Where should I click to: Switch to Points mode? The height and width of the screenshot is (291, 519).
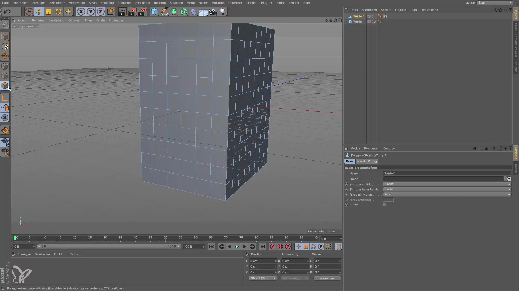[x=5, y=66]
